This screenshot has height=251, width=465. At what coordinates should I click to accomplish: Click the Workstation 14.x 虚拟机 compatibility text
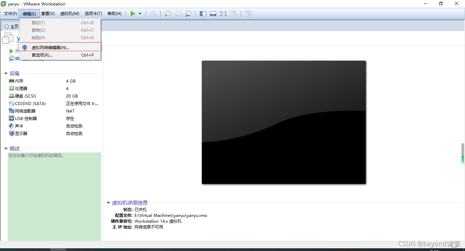[158, 221]
